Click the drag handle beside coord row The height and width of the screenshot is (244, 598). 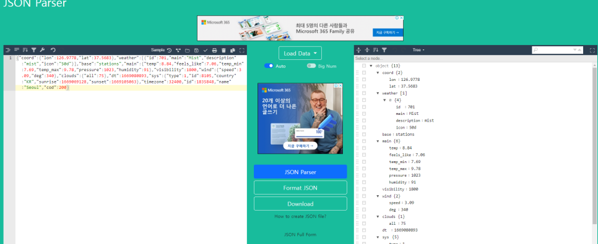(357, 73)
